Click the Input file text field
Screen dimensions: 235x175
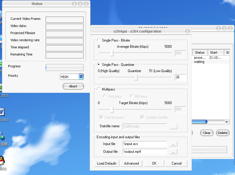point(145,144)
